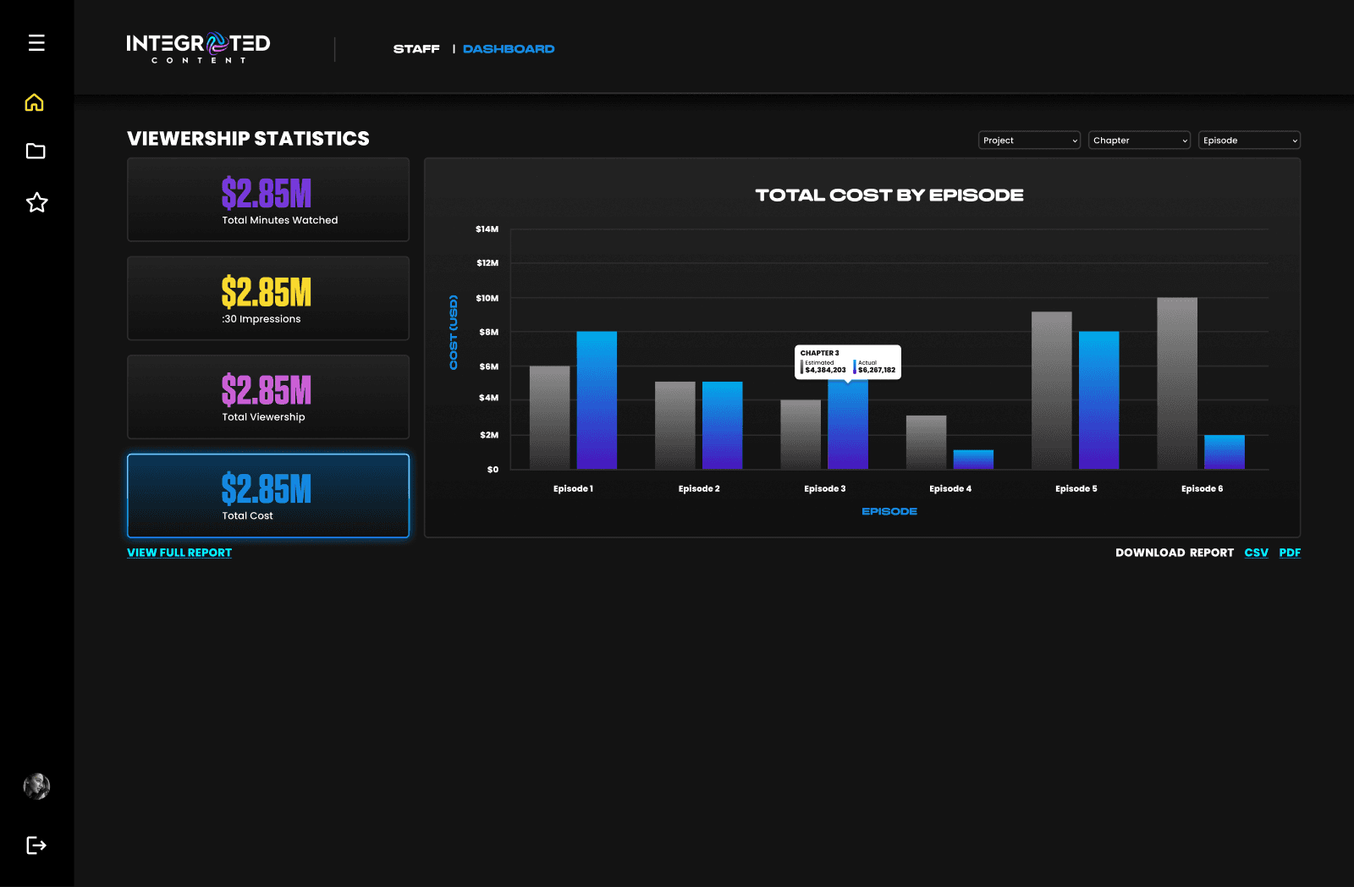Image resolution: width=1354 pixels, height=887 pixels.
Task: Select the Total Cost card
Action: point(268,496)
